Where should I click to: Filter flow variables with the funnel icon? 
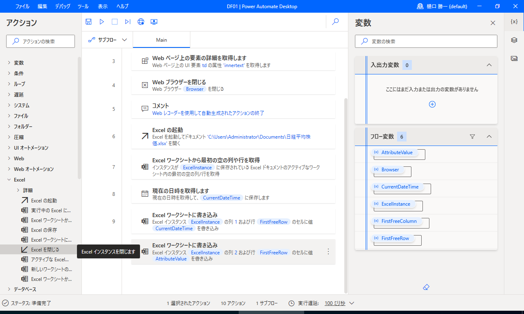472,137
